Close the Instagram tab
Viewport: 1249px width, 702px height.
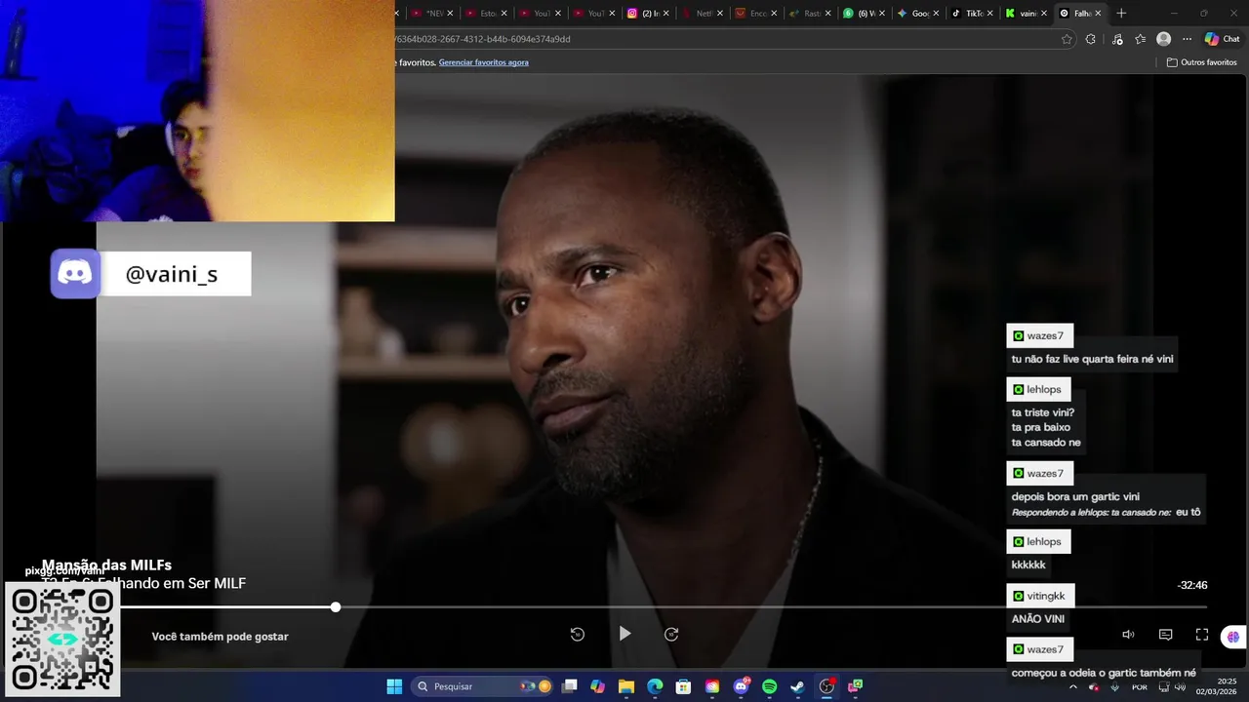(665, 14)
